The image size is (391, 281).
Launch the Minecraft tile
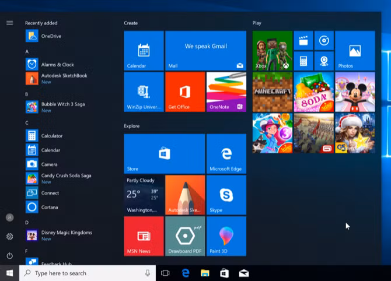[x=273, y=92]
